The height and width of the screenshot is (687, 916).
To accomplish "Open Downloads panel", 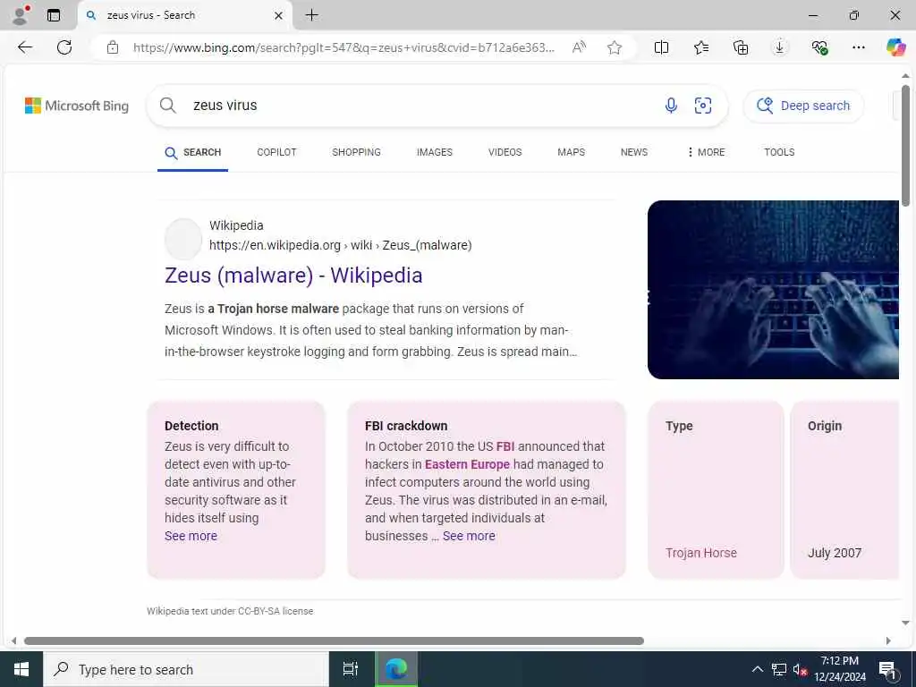I will tap(779, 47).
